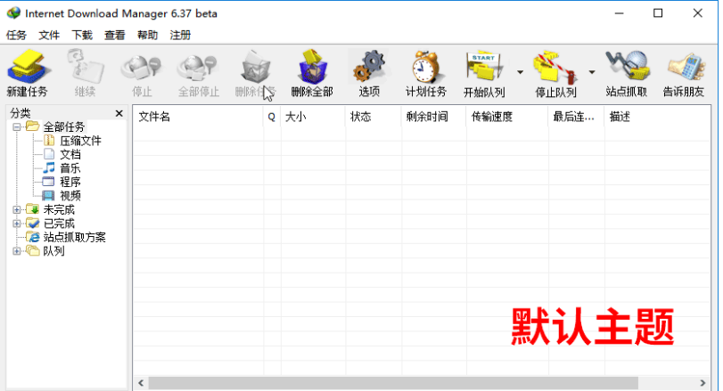Screen dimensions: 723x391
Task: Open the 查看 menu
Action: (x=115, y=36)
